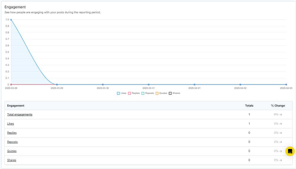Screen dimensions: 296x169
Task: Click the Replies zero point at 2025-03-28
Action: [x=11, y=84]
